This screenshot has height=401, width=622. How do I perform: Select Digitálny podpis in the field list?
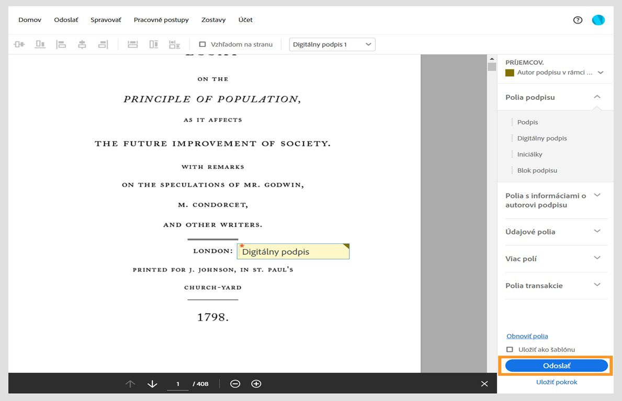coord(542,138)
